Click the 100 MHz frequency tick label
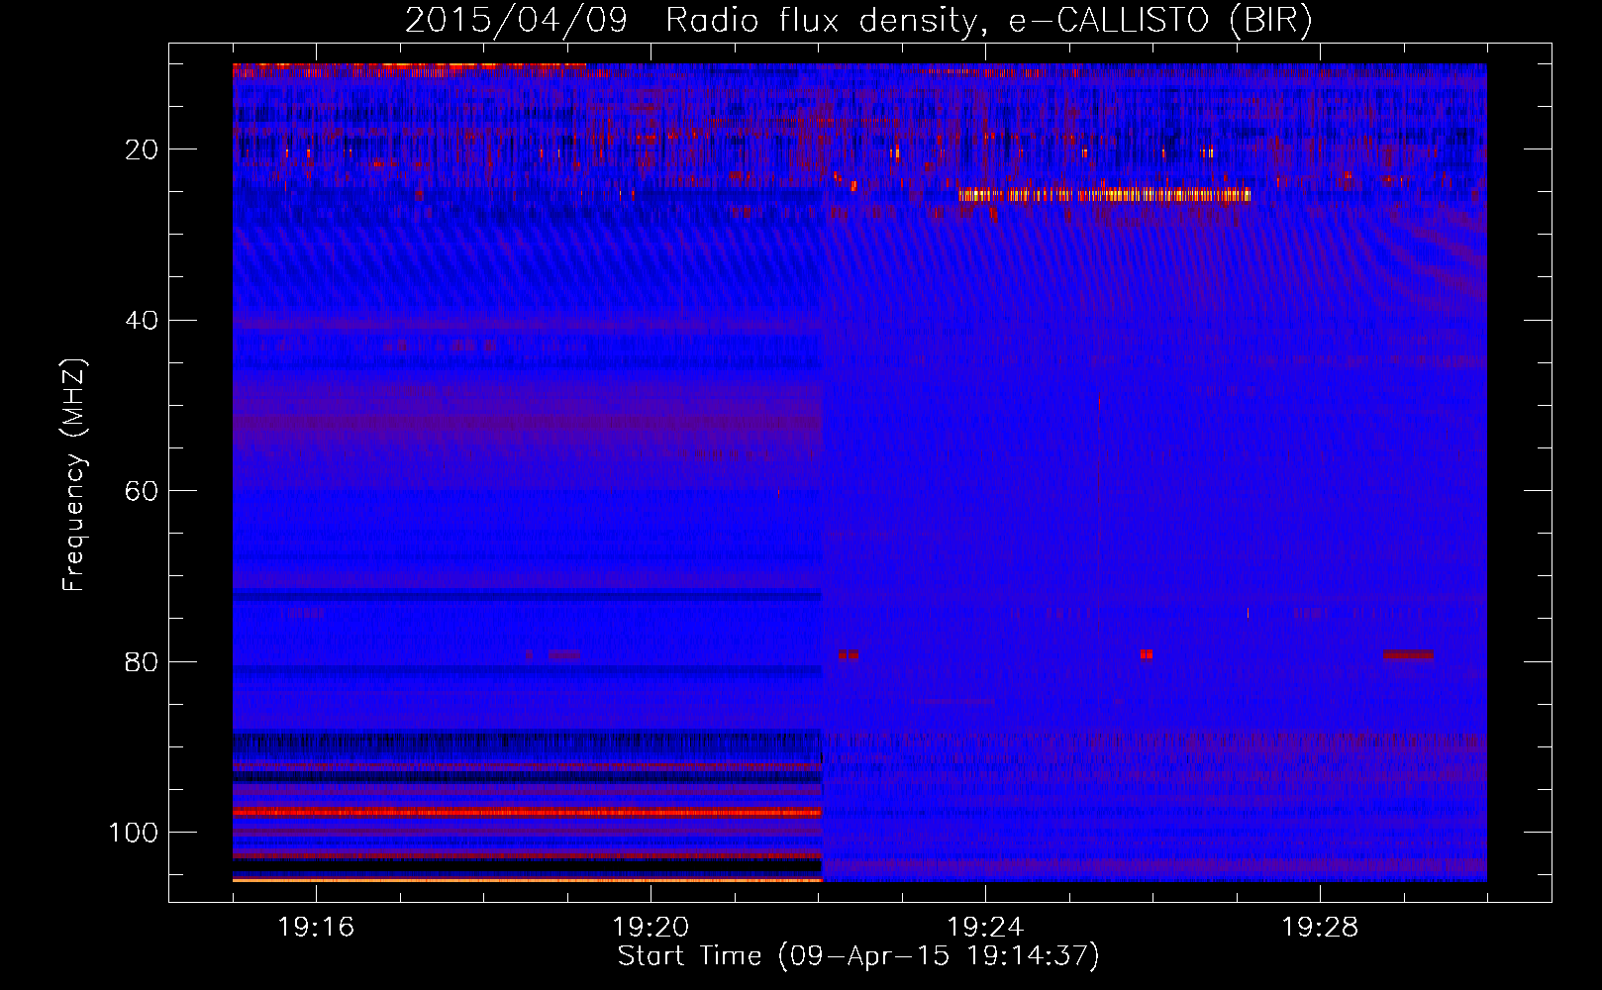 [x=134, y=833]
